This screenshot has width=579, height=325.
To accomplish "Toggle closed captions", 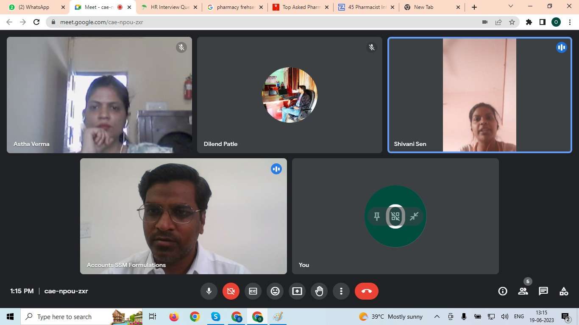I will pyautogui.click(x=253, y=291).
